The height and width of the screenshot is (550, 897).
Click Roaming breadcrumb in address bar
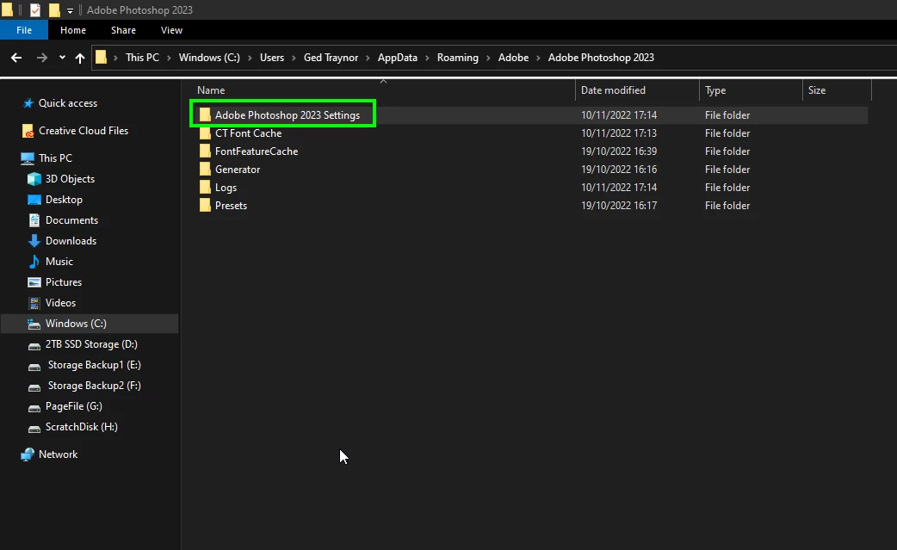(458, 58)
